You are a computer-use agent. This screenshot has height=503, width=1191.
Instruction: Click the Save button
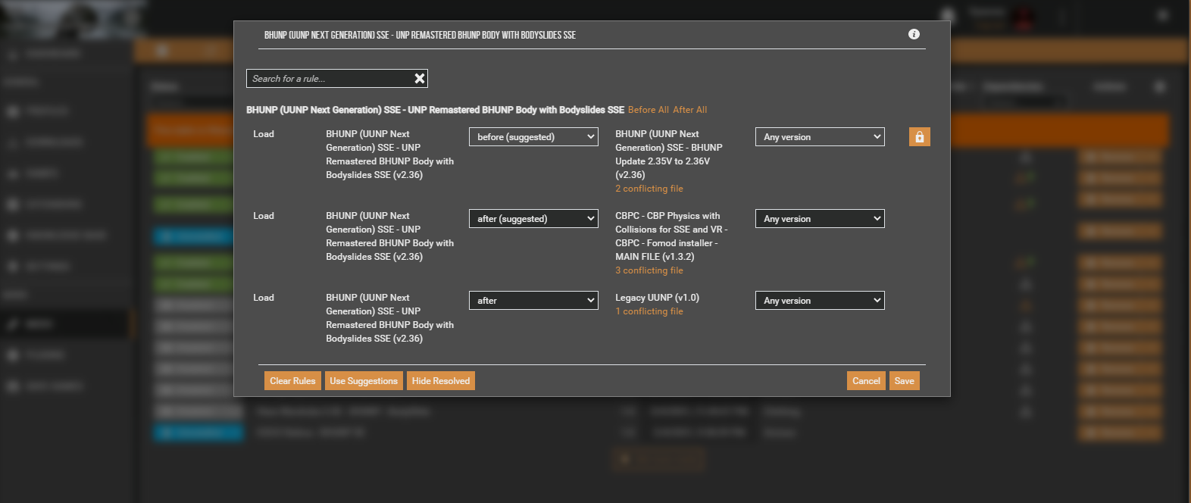pos(905,381)
